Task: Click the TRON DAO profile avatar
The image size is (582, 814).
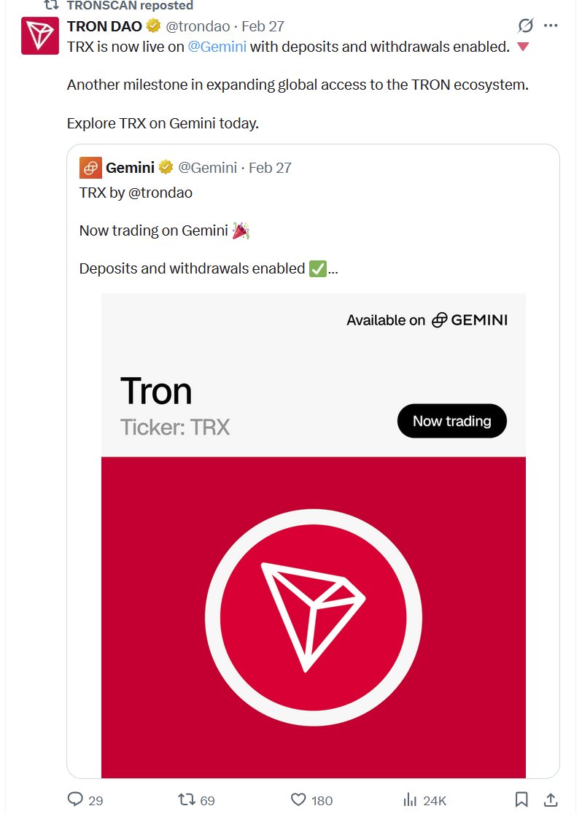Action: [x=39, y=36]
